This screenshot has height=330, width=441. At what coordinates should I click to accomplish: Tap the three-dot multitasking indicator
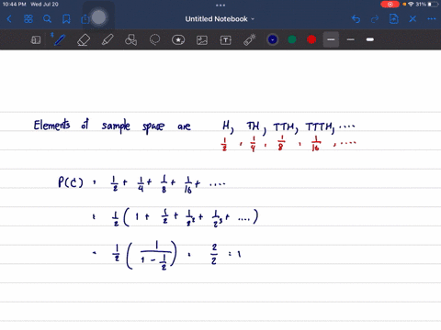(x=220, y=5)
